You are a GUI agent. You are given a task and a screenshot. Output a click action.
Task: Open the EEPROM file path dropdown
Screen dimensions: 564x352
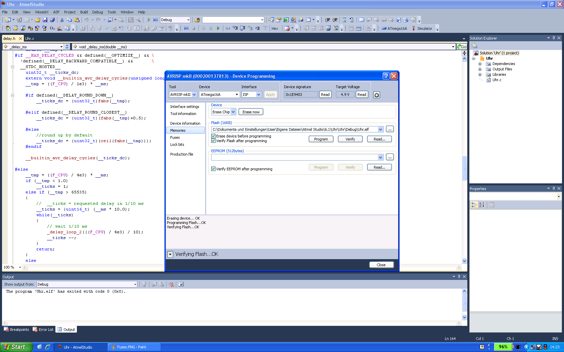pos(380,157)
